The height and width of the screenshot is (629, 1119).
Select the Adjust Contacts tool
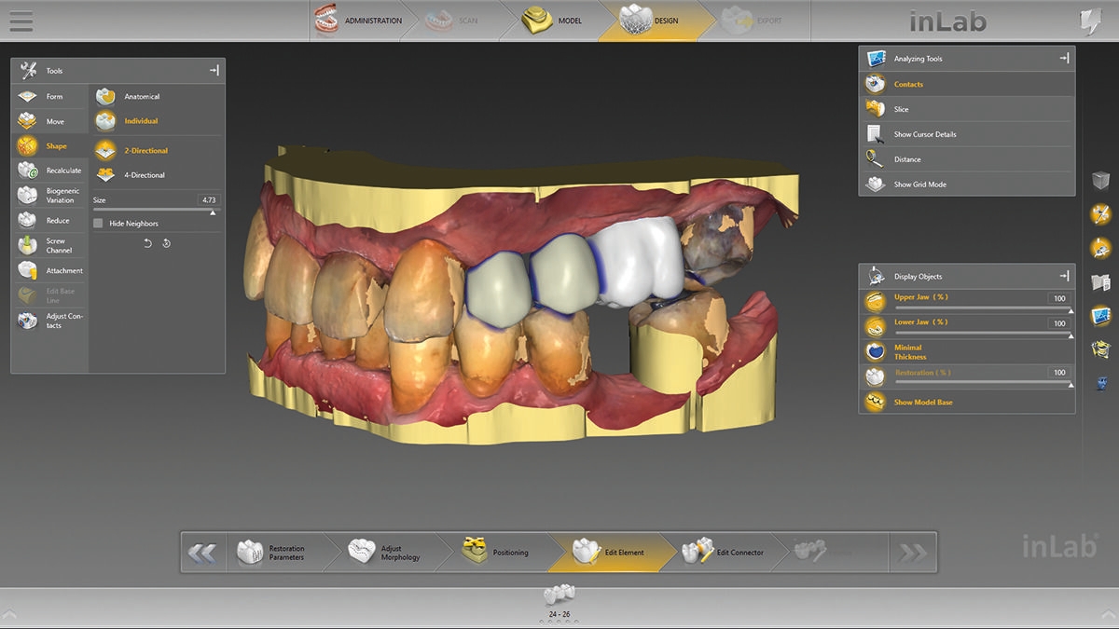[x=28, y=321]
